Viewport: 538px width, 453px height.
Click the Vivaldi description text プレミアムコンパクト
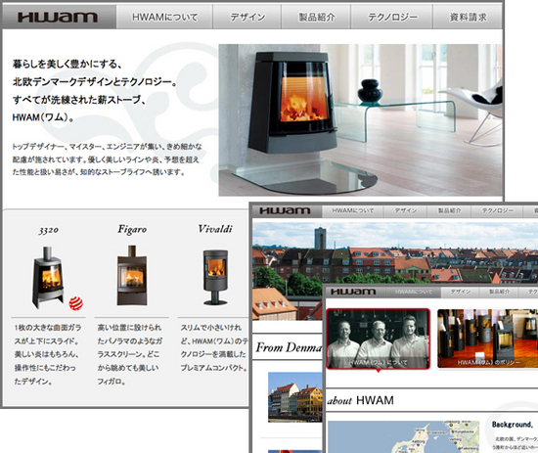coord(214,368)
